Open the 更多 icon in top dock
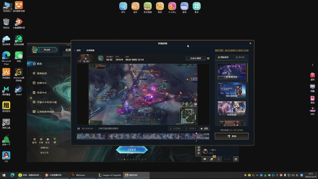This screenshot has height=179, width=318. (196, 8)
